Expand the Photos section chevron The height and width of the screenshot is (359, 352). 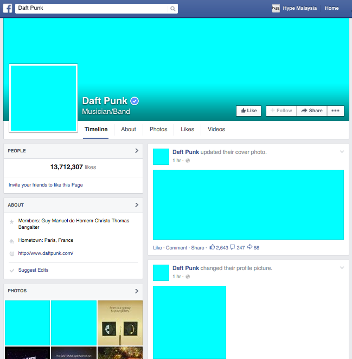[x=137, y=291]
